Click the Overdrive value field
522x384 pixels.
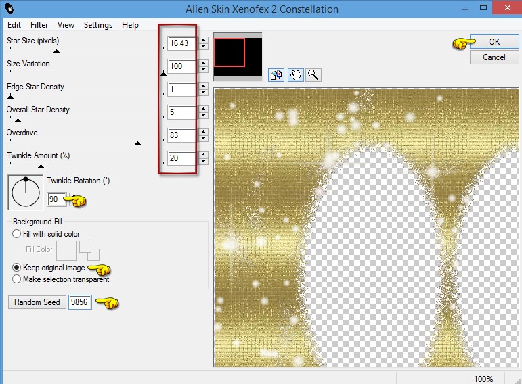[181, 135]
